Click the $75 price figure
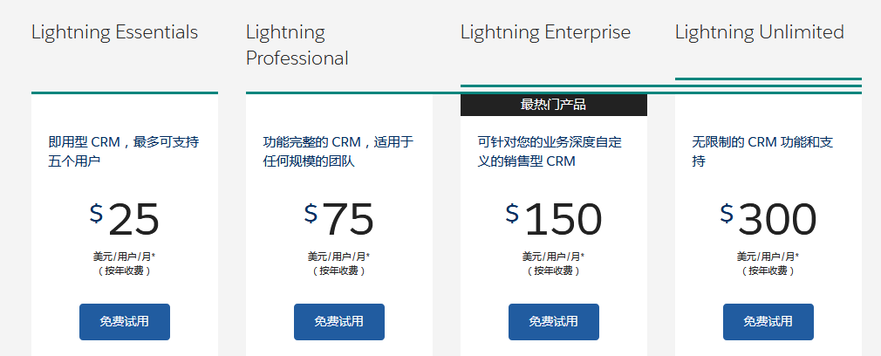Screen dimensions: 881x356 [x=339, y=219]
